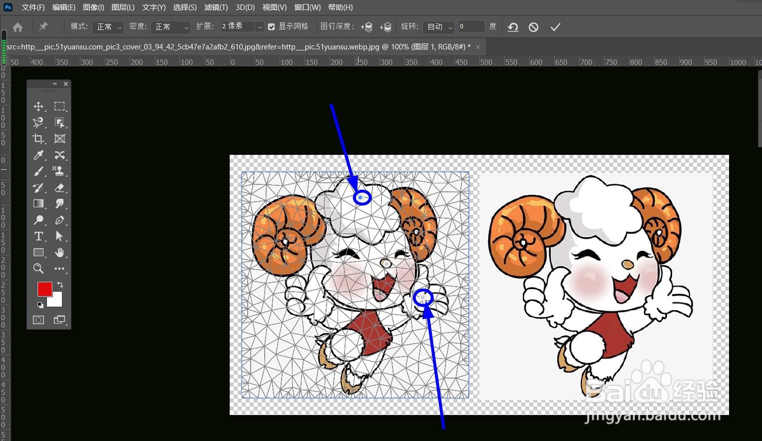Select the Zoom tool
This screenshot has height=441, width=762.
pos(38,269)
